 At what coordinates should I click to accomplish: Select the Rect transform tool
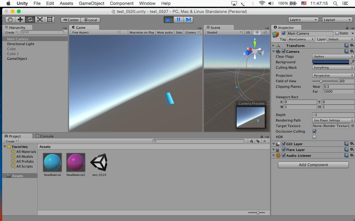pos(50,20)
